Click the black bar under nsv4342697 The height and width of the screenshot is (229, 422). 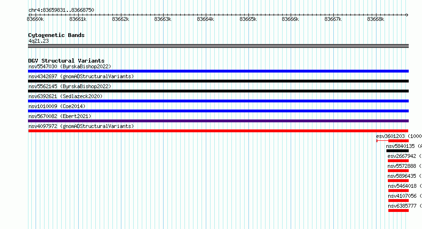pyautogui.click(x=218, y=81)
